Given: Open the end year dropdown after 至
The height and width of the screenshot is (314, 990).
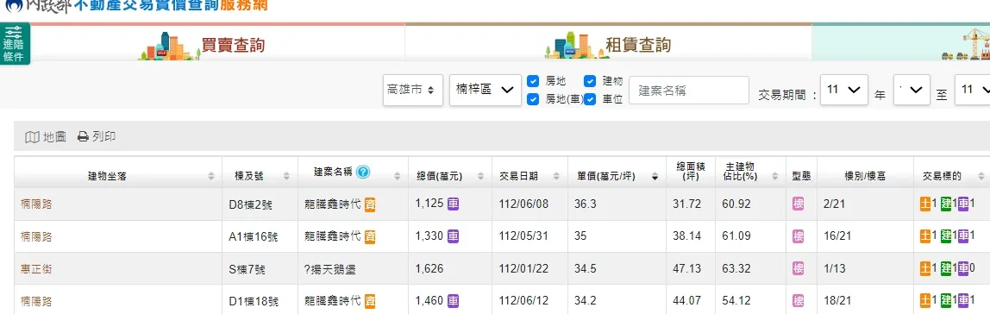Looking at the screenshot, I should point(973,90).
